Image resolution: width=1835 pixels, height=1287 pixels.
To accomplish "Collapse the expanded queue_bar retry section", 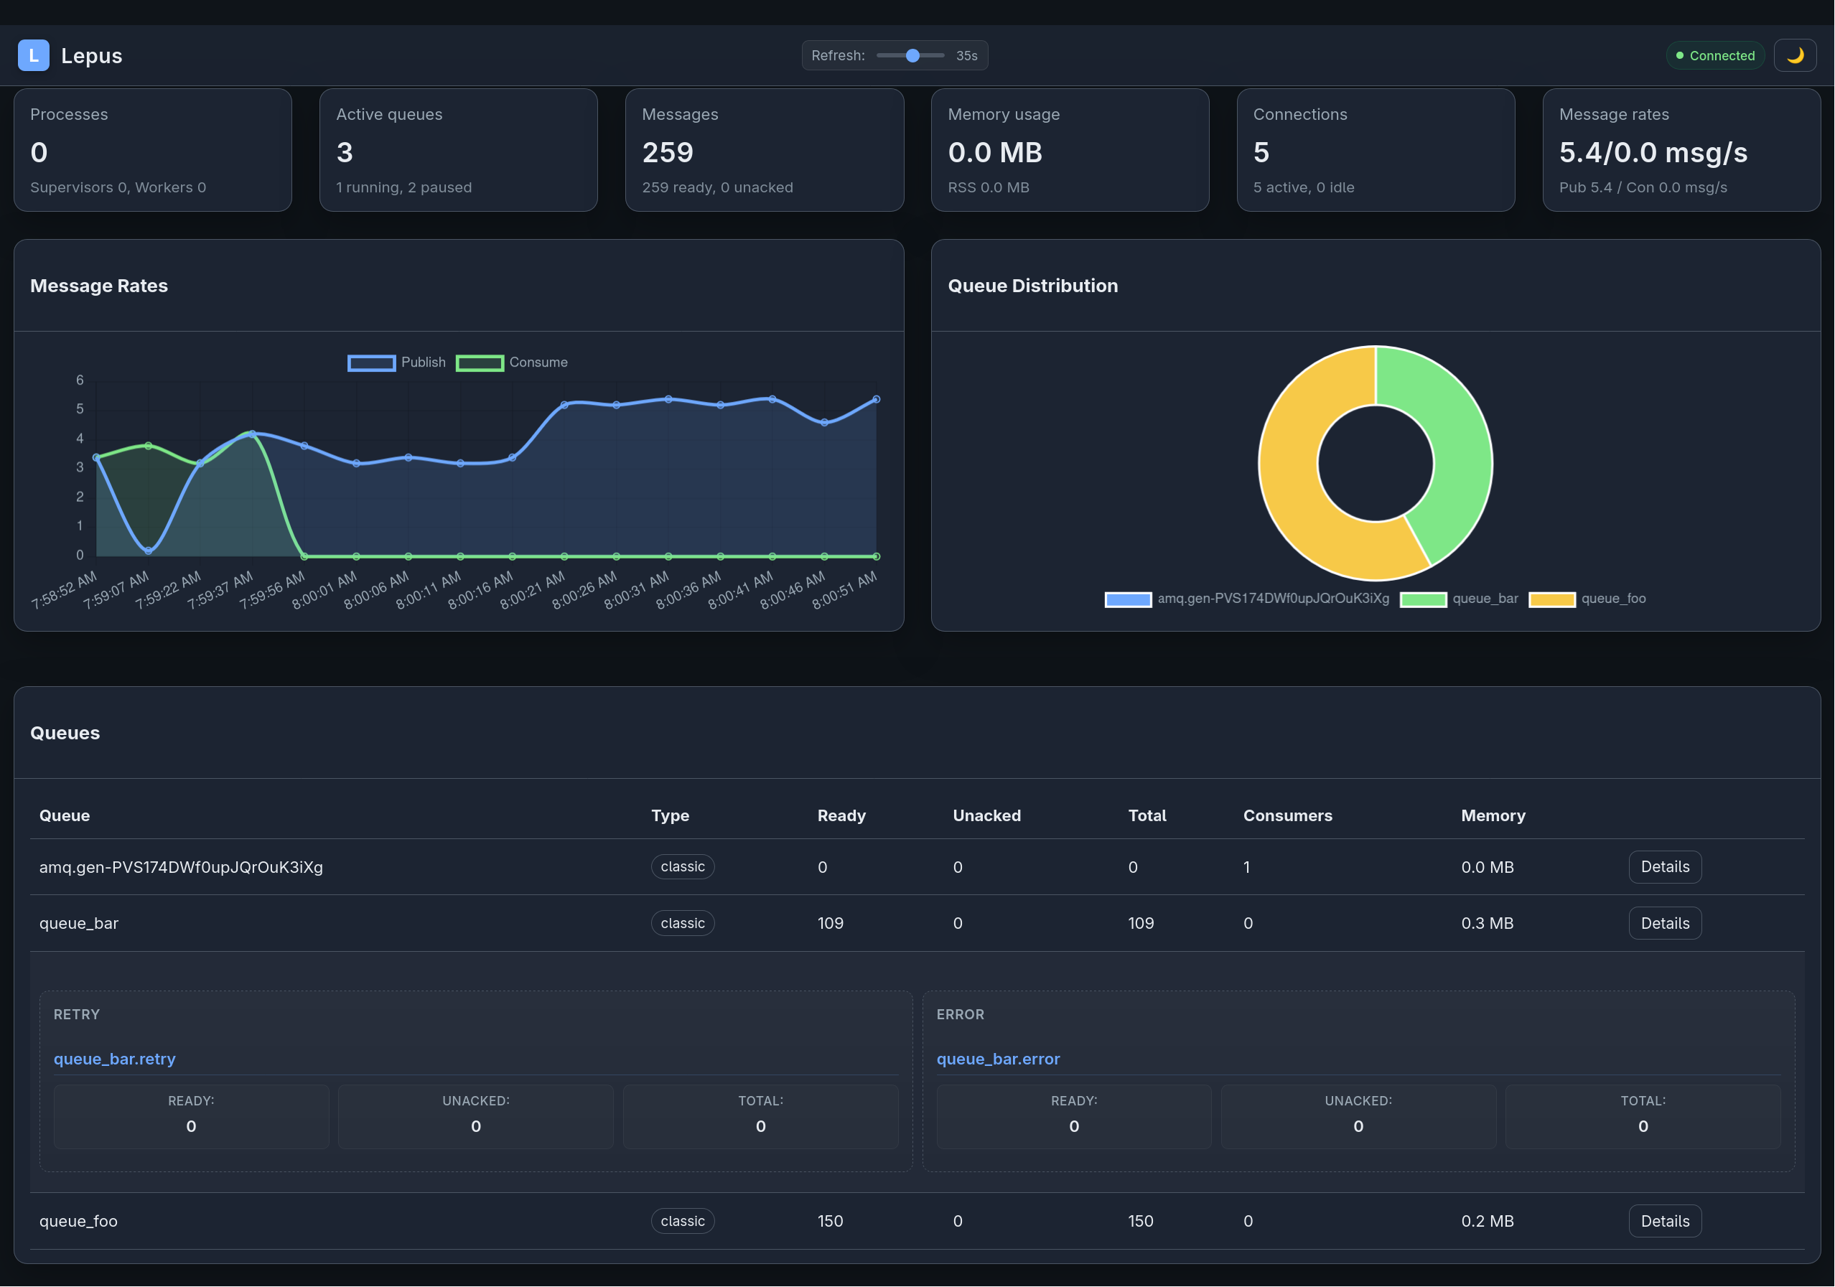I will pos(1665,922).
